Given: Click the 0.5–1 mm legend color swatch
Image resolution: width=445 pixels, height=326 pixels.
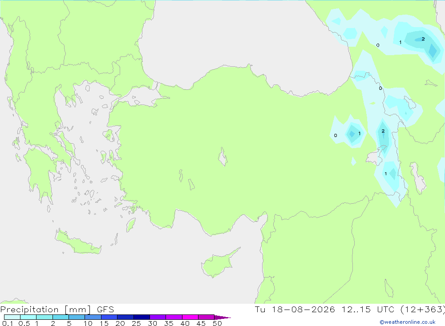Looking at the screenshot, I should point(28,317).
